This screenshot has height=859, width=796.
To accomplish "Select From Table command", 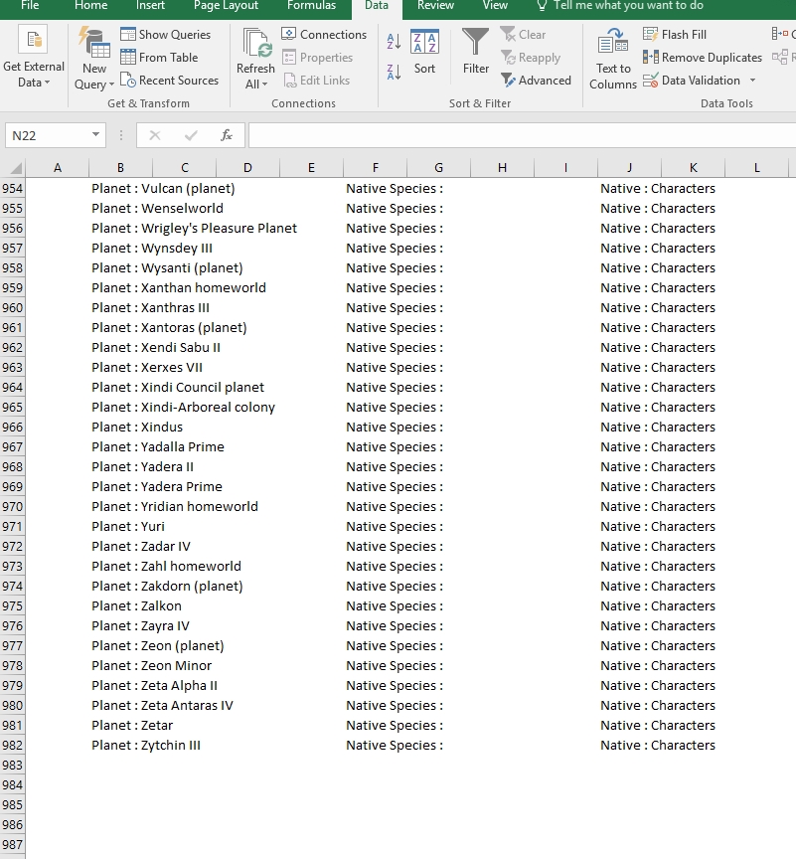I will pyautogui.click(x=159, y=58).
